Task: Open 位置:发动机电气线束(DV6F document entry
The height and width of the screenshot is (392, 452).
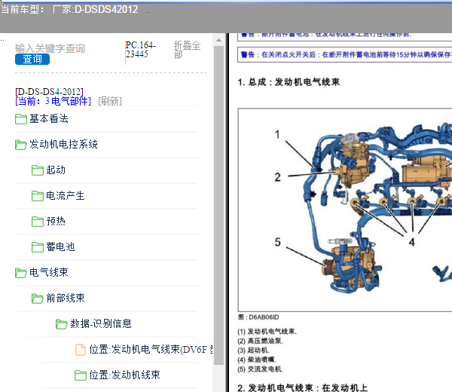Action: pos(151,349)
